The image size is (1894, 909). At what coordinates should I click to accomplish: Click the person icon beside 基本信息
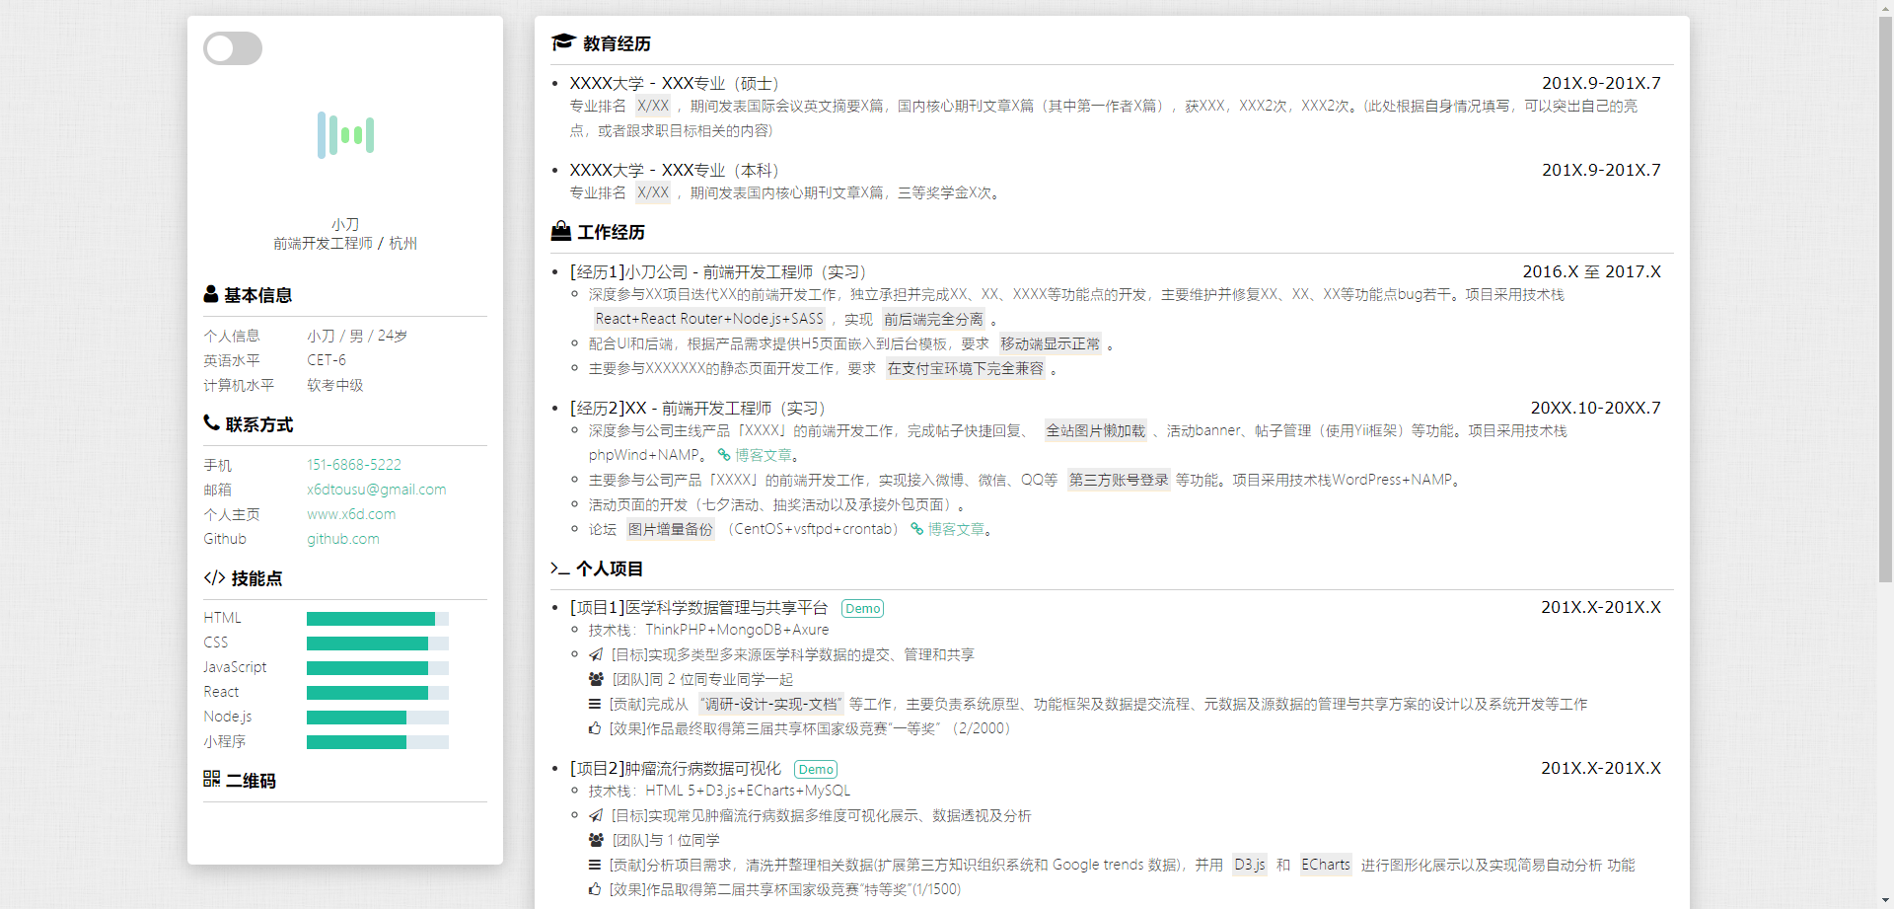click(210, 293)
